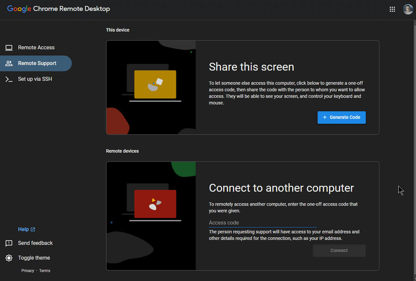Click the Connect button
This screenshot has width=416, height=281.
[x=339, y=250]
